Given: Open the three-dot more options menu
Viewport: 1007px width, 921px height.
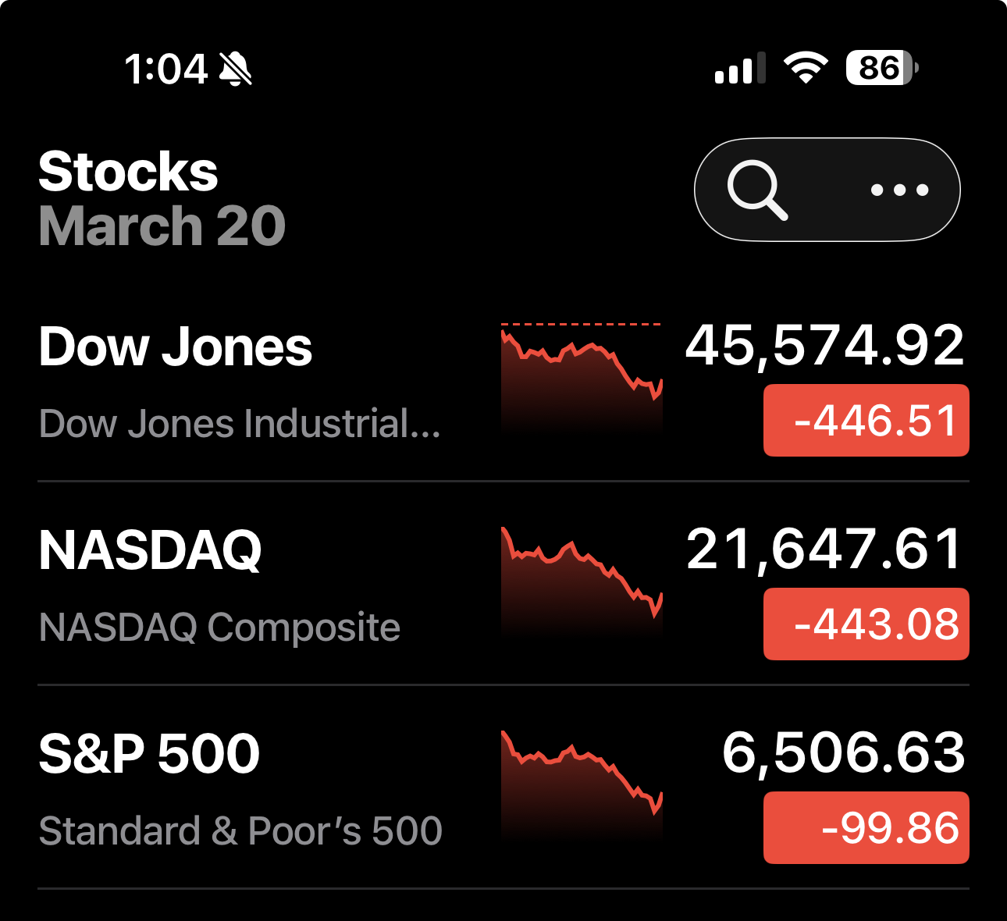Looking at the screenshot, I should pos(899,190).
